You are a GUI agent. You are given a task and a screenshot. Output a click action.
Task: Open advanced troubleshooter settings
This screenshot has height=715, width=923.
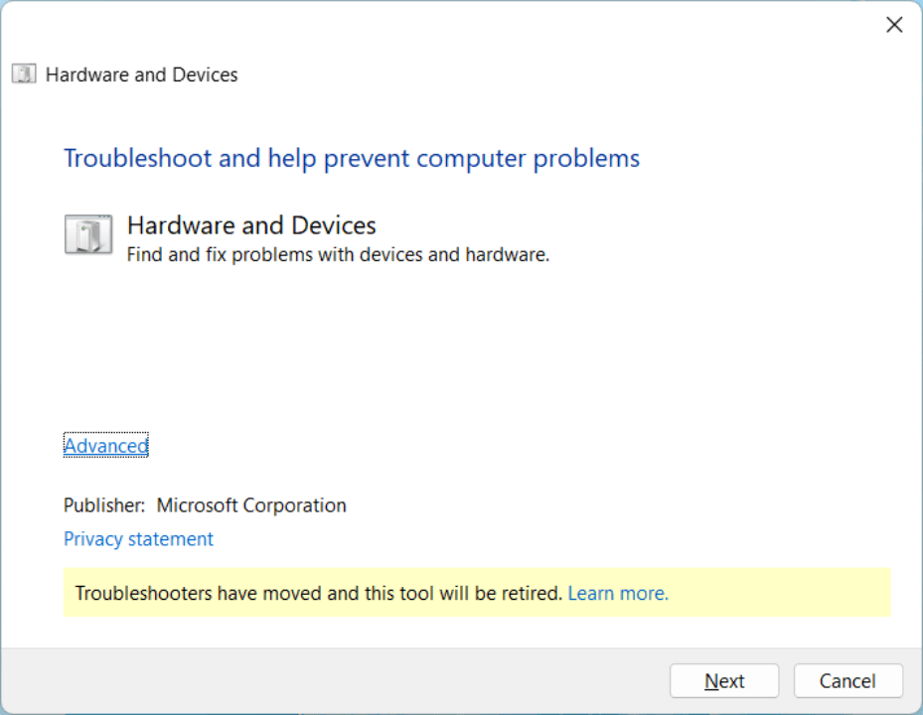point(105,445)
